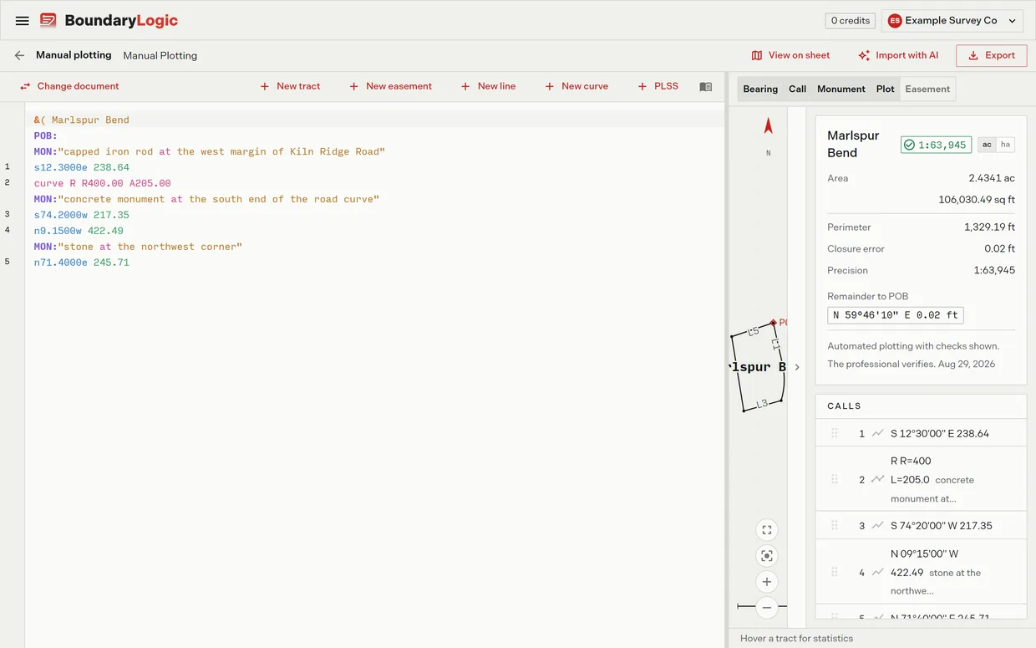Click the fit-to-screen map icon
The width and height of the screenshot is (1036, 648).
tap(767, 530)
